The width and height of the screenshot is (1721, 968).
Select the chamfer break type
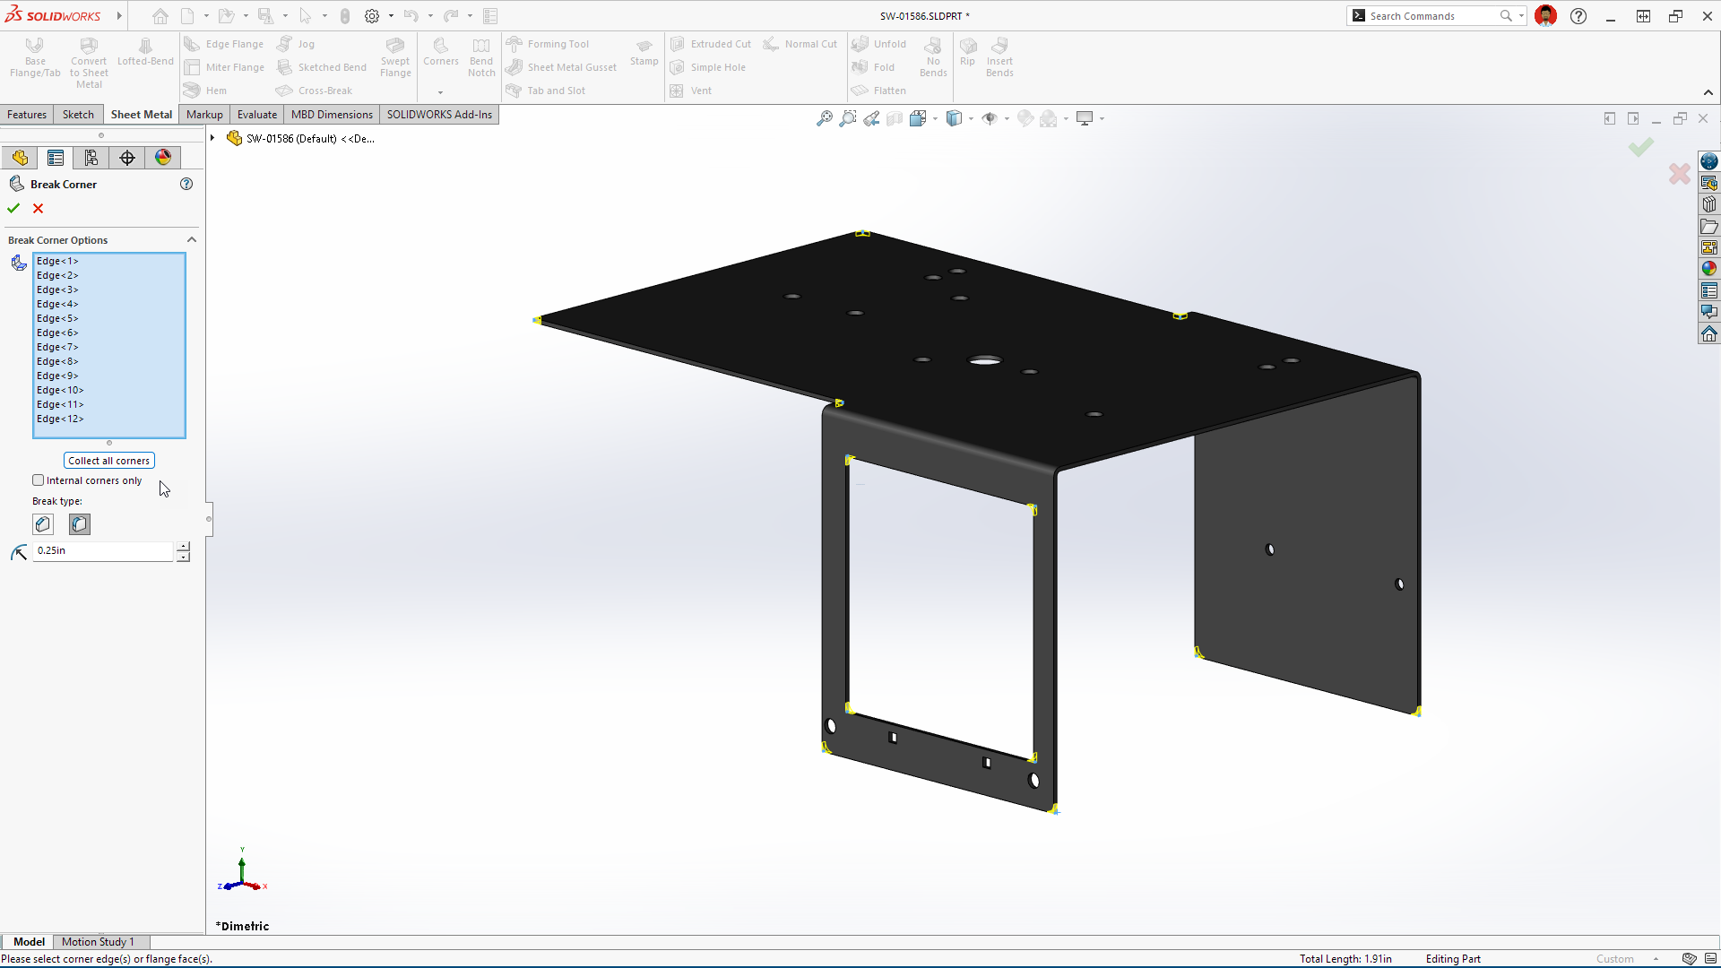click(43, 524)
